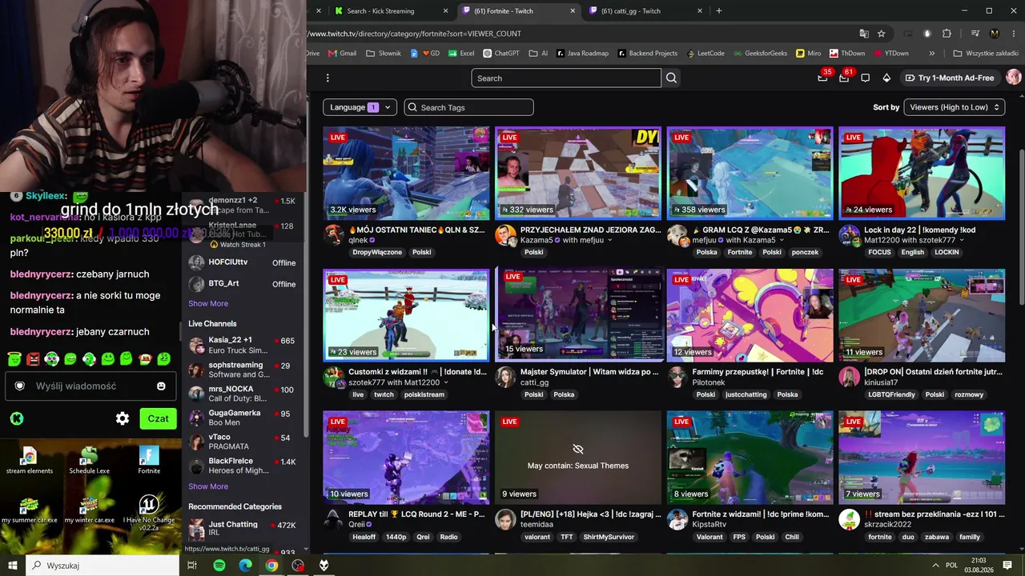Click the LGBTQFriendly tag under kiniusia17
The image size is (1025, 576).
(890, 395)
